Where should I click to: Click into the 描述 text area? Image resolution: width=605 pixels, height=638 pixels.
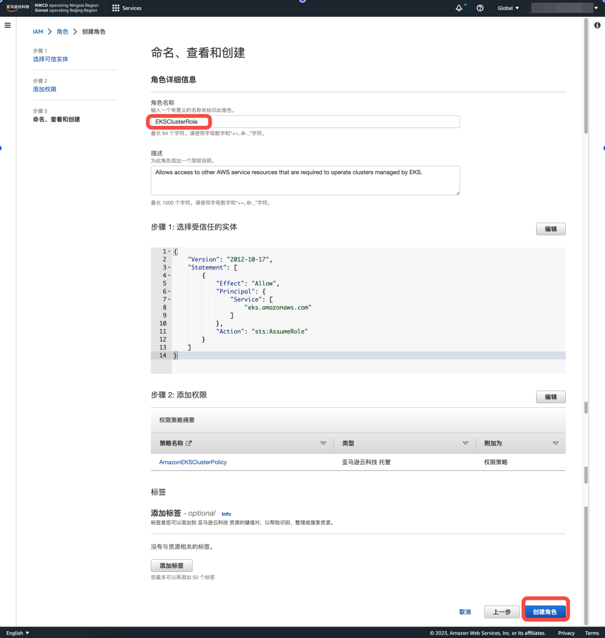[305, 180]
